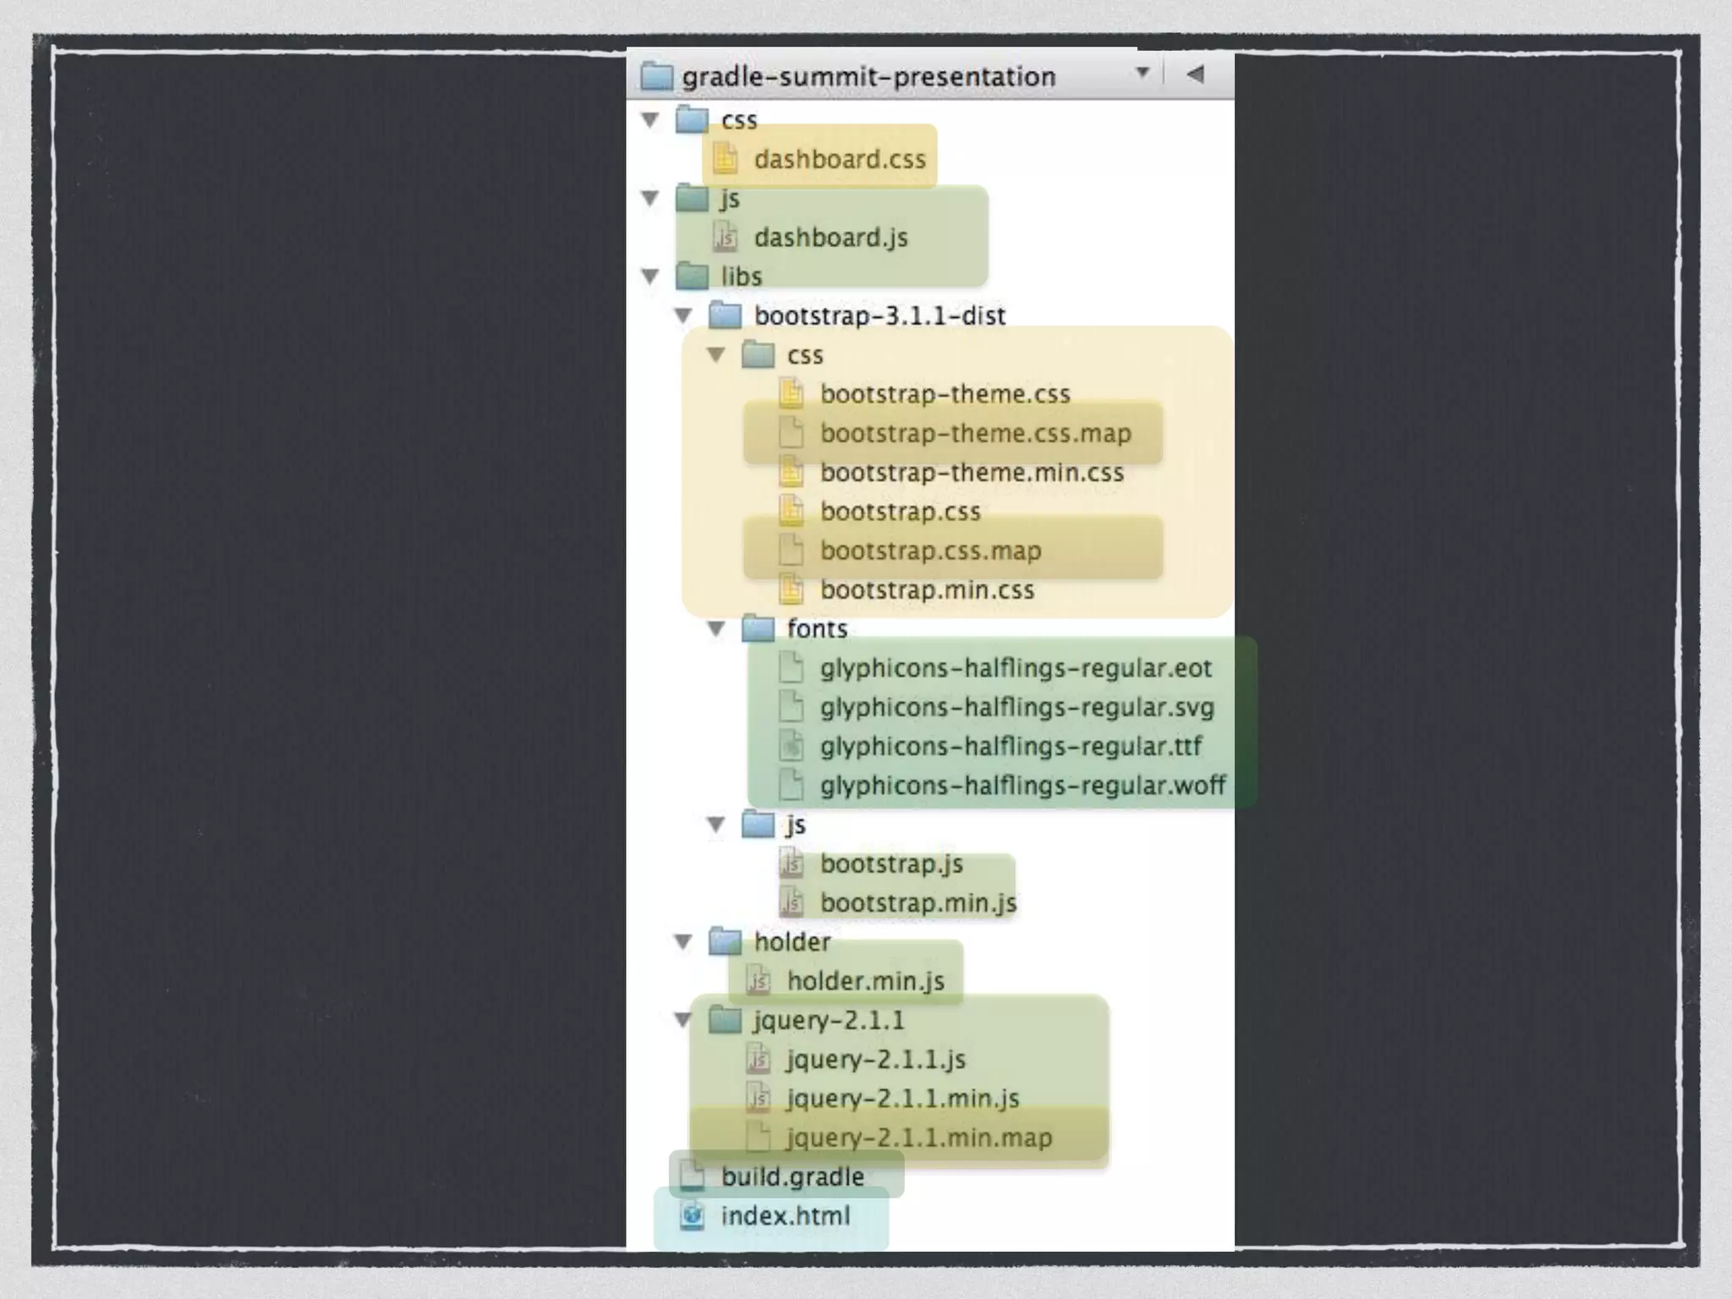Select the build.gradle file name
Screen dimensions: 1732x1299
tap(792, 1176)
